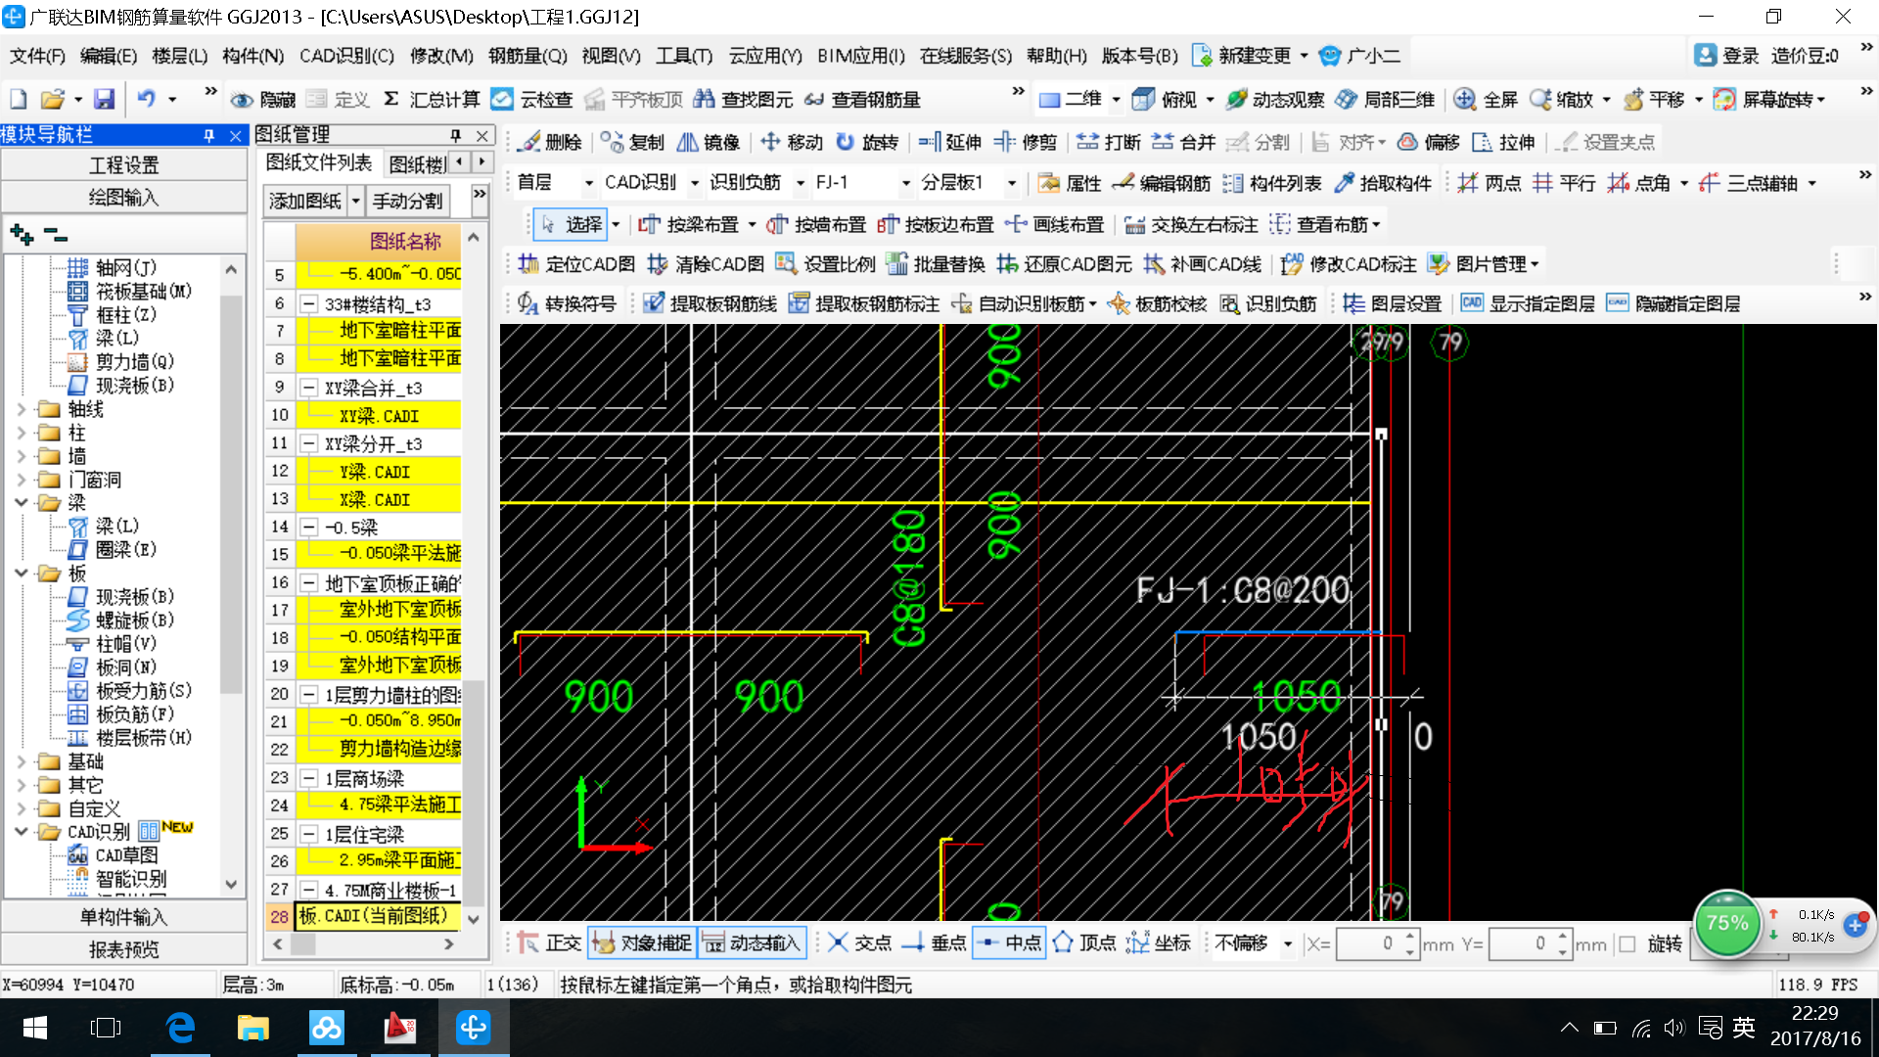This screenshot has height=1057, width=1879.
Task: Toggle 坐标 coordinate snap
Action: [x=1159, y=942]
